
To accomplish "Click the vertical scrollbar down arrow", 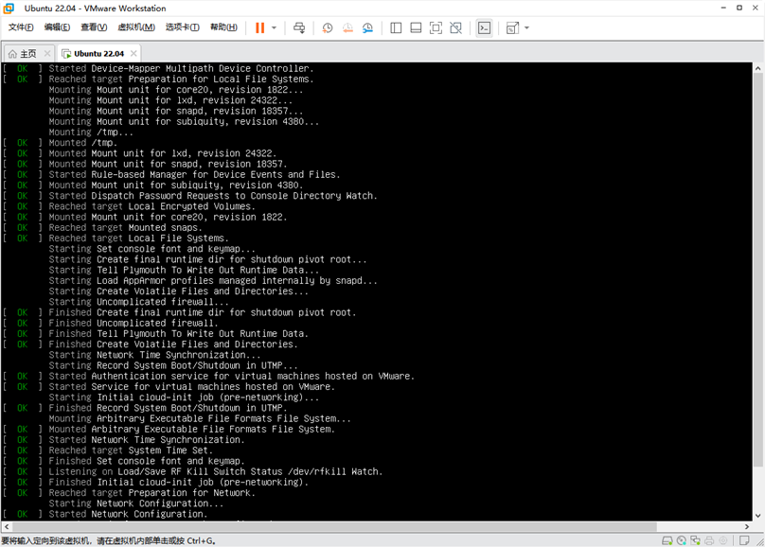I will (757, 516).
